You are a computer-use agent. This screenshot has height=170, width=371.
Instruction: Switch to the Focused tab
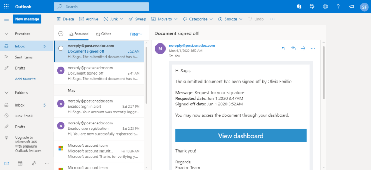point(79,34)
